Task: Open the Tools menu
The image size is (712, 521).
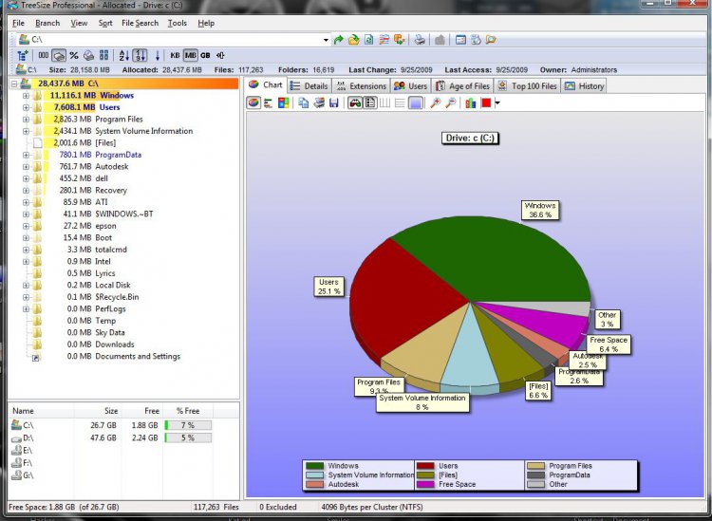Action: point(178,23)
